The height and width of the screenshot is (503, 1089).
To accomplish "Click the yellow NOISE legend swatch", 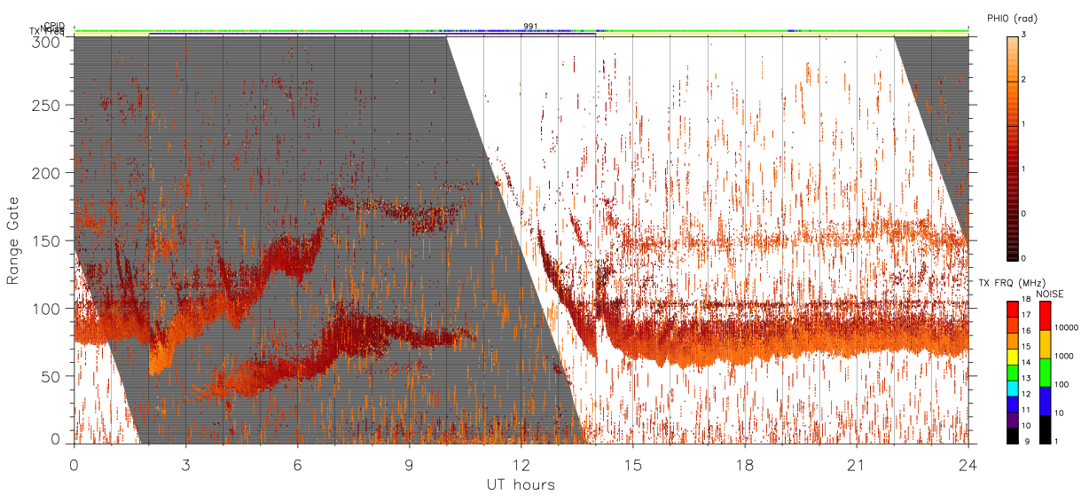I will (1046, 344).
